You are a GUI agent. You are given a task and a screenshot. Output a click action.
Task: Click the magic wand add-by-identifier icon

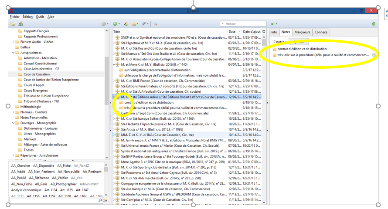point(126,24)
